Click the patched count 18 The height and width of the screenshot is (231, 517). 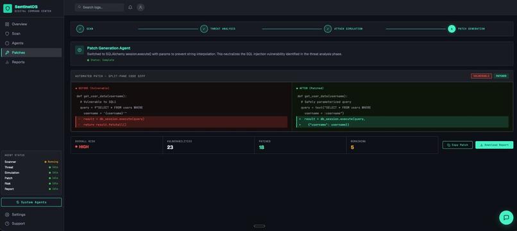pos(262,147)
